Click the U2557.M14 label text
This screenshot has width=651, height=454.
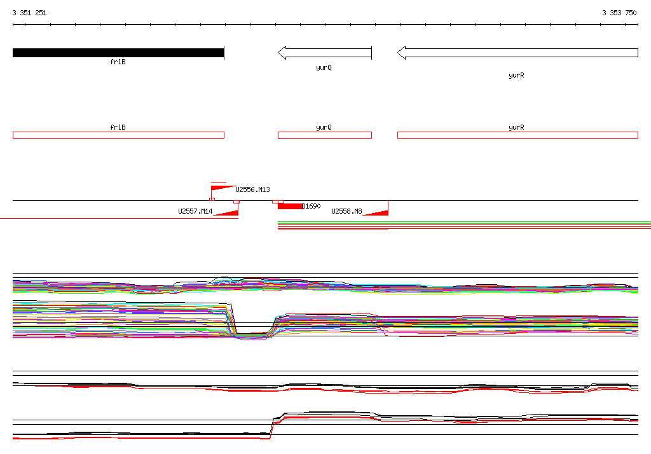[195, 212]
